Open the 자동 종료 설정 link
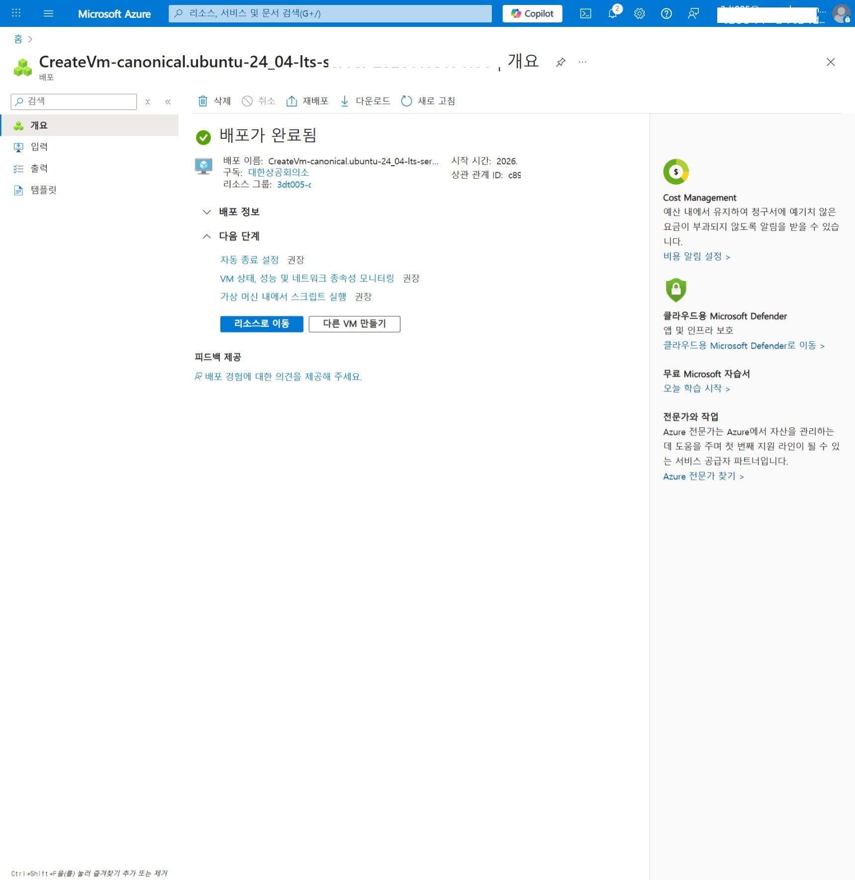 tap(250, 260)
